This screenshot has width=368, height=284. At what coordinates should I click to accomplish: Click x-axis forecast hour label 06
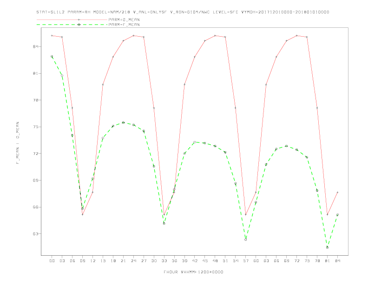[x=72, y=261]
